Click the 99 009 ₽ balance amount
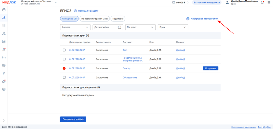Image resolution: width=273 pixels, height=129 pixels. pyautogui.click(x=181, y=3)
